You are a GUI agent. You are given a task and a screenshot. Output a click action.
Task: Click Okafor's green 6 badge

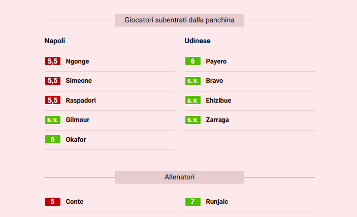tap(53, 140)
